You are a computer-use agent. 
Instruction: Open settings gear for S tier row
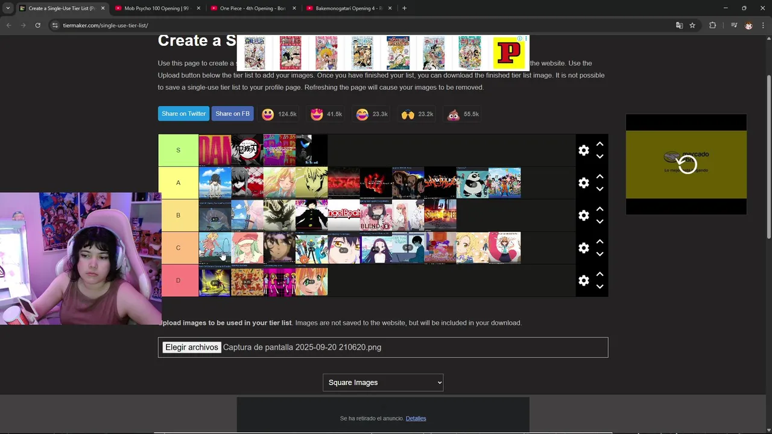tap(583, 150)
